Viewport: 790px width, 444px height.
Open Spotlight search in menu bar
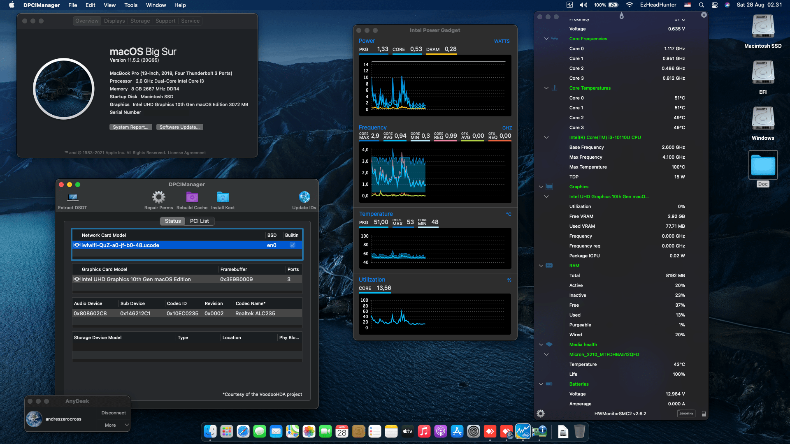[702, 5]
